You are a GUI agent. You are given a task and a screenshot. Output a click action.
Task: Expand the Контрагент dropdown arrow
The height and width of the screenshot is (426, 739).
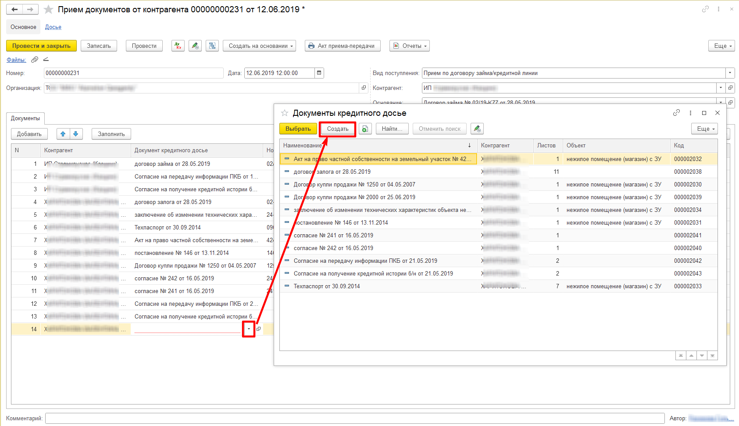point(721,88)
